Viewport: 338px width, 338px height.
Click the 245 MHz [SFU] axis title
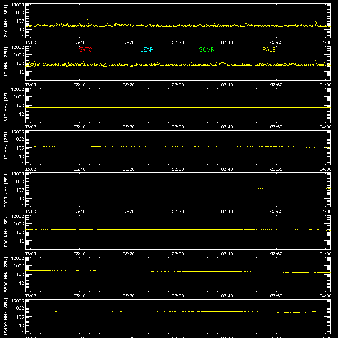(5, 21)
